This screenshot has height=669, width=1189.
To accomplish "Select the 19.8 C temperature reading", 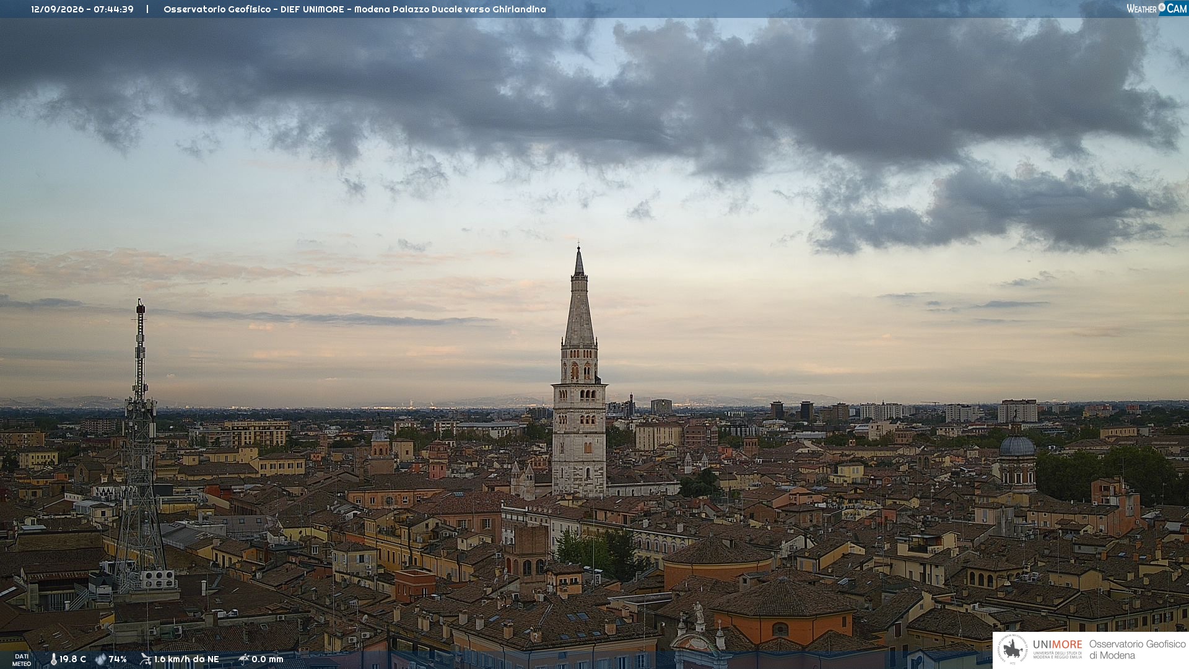I will click(72, 659).
